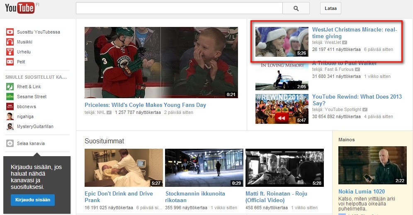Play Matti ft. Roinatan Roju thumbnail
Screen dimensions: 413x215
pos(285,168)
